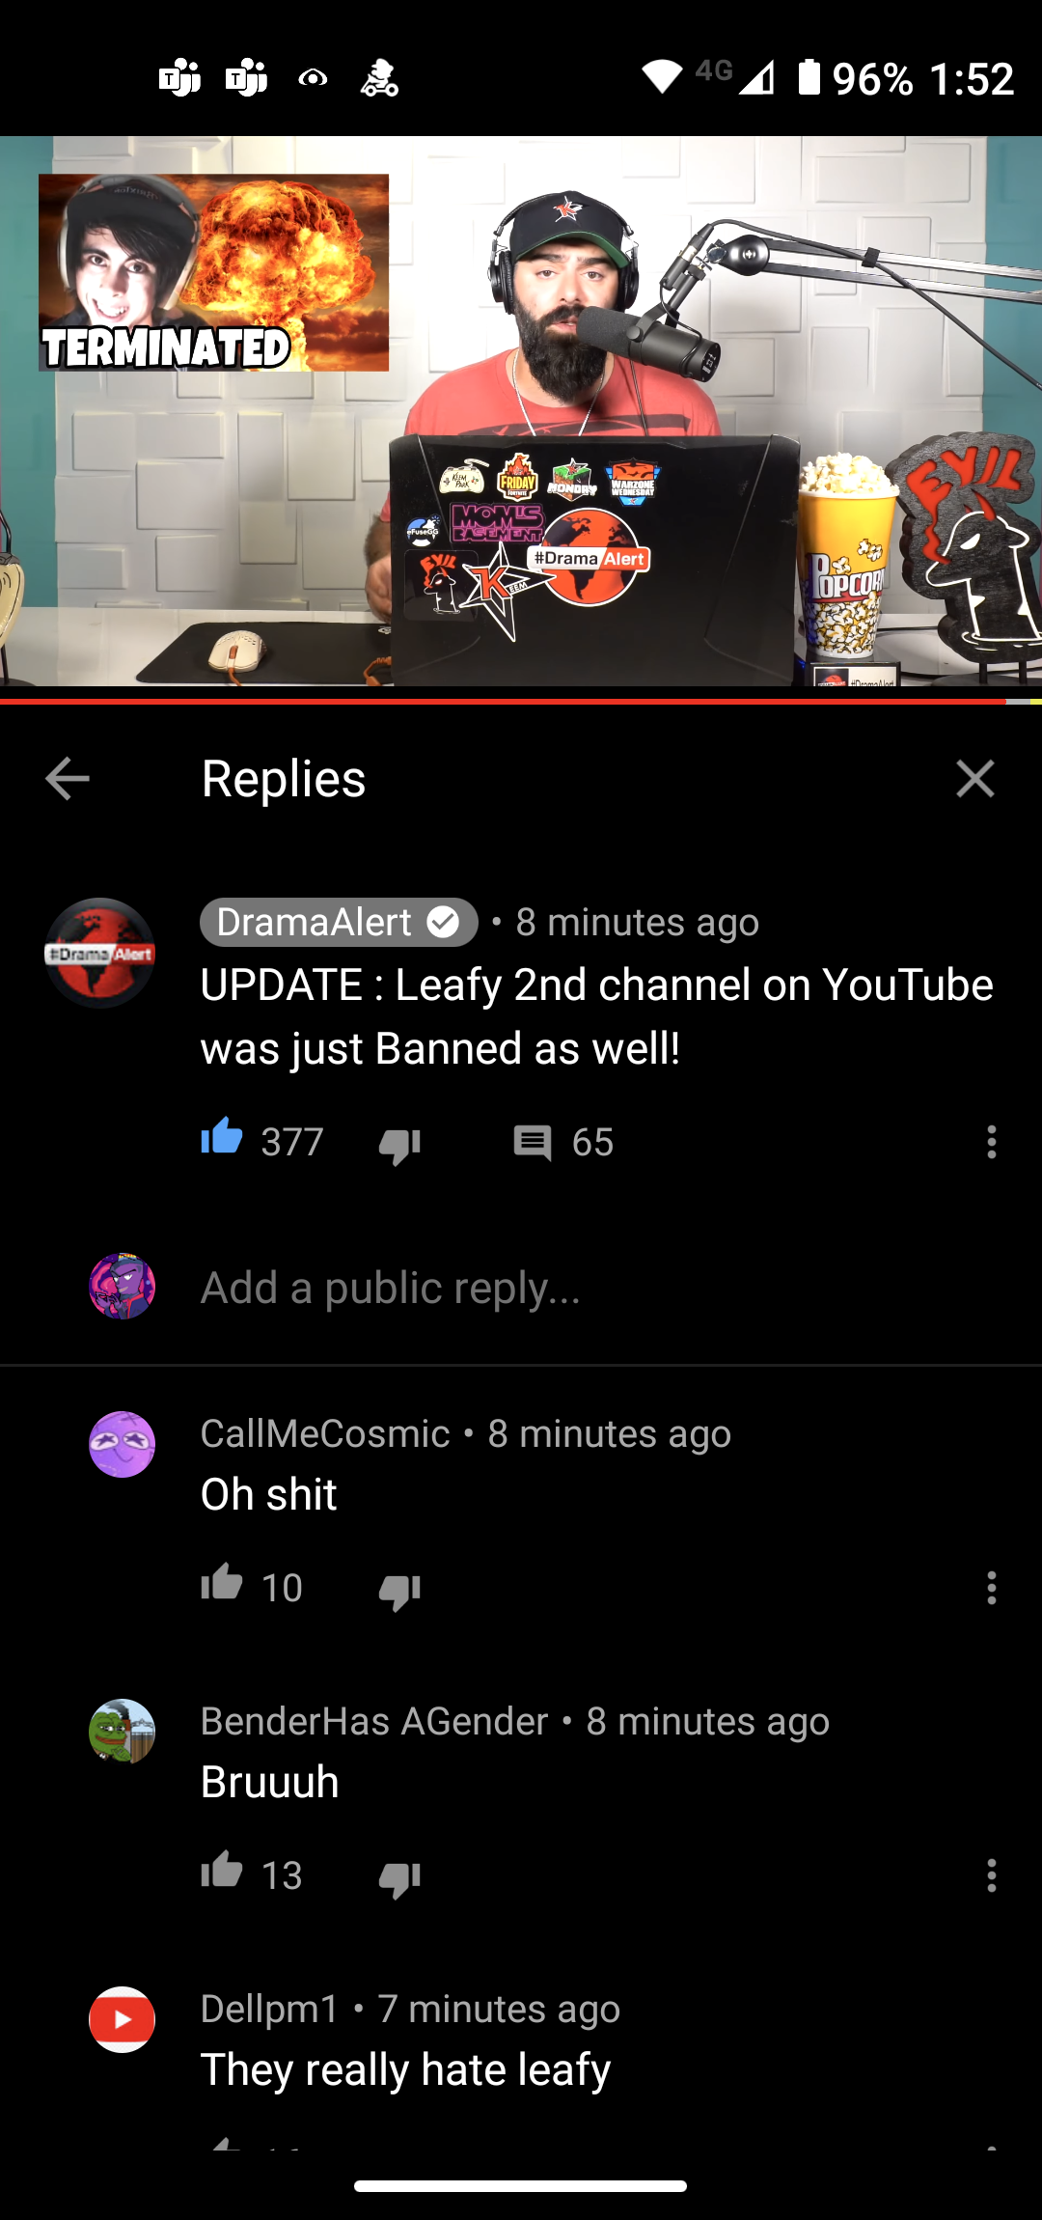Open options menu for BenderHas AGender's reply
Viewport: 1042px width, 2220px height.
pyautogui.click(x=991, y=1875)
